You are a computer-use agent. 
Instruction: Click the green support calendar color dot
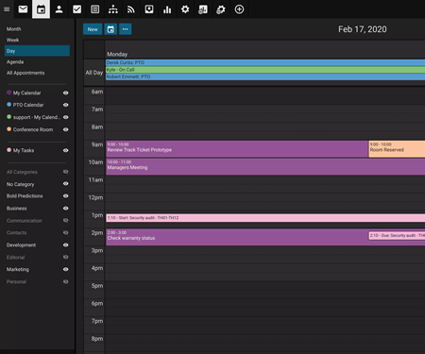point(8,117)
